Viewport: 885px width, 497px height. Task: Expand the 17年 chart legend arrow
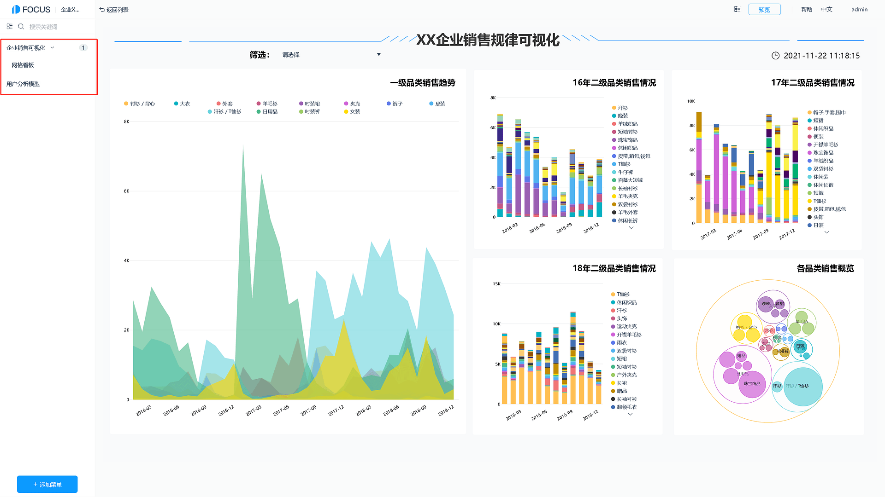pos(827,232)
